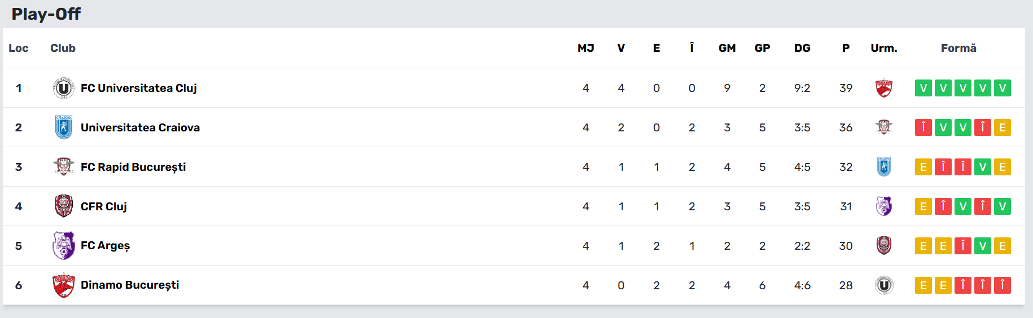Click the first yellow E form badge for Dinamo
Viewport: 1033px width, 318px height.
[923, 285]
